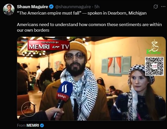Image resolution: width=167 pixels, height=129 pixels.
Task: Click the woman wearing keffiyeh hat in video
Action: pyautogui.click(x=138, y=92)
